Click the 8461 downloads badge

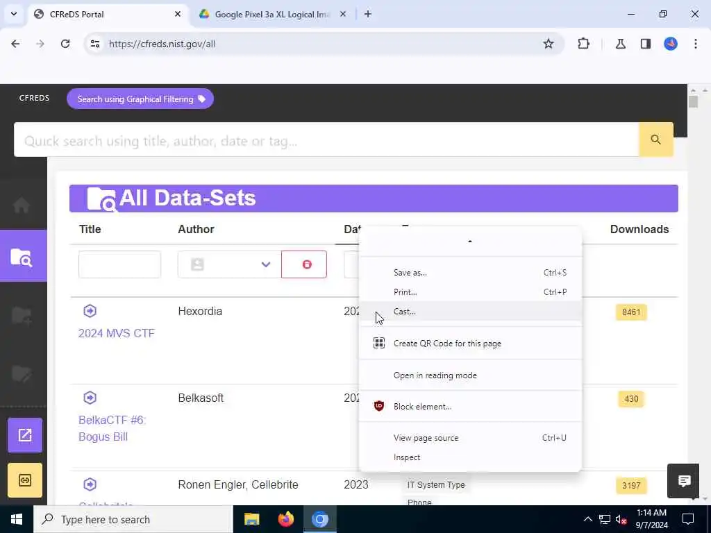631,312
